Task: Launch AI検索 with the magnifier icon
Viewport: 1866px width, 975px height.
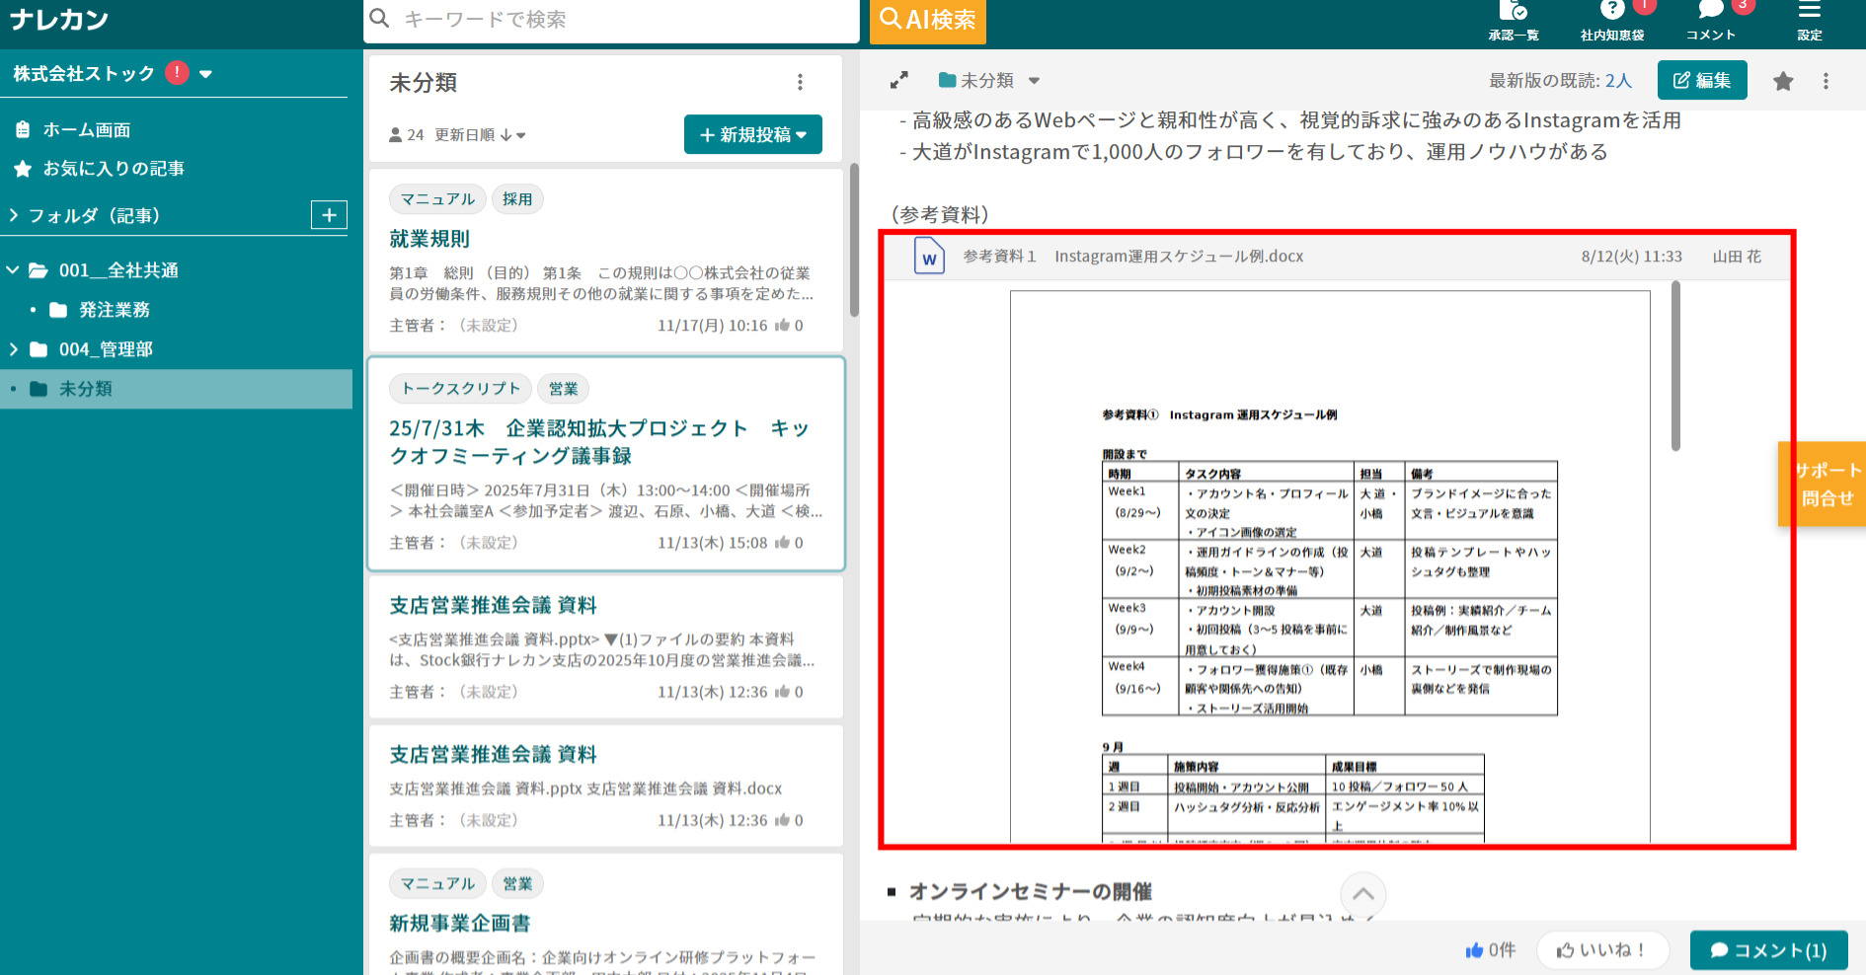Action: click(x=927, y=18)
